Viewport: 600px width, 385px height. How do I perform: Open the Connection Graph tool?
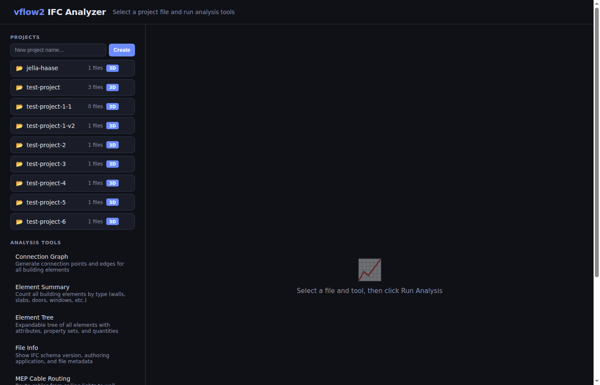[42, 257]
